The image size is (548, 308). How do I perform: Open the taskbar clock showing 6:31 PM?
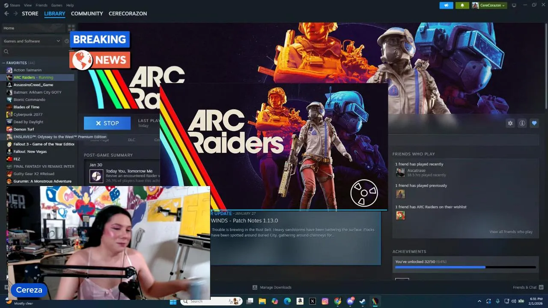536,301
